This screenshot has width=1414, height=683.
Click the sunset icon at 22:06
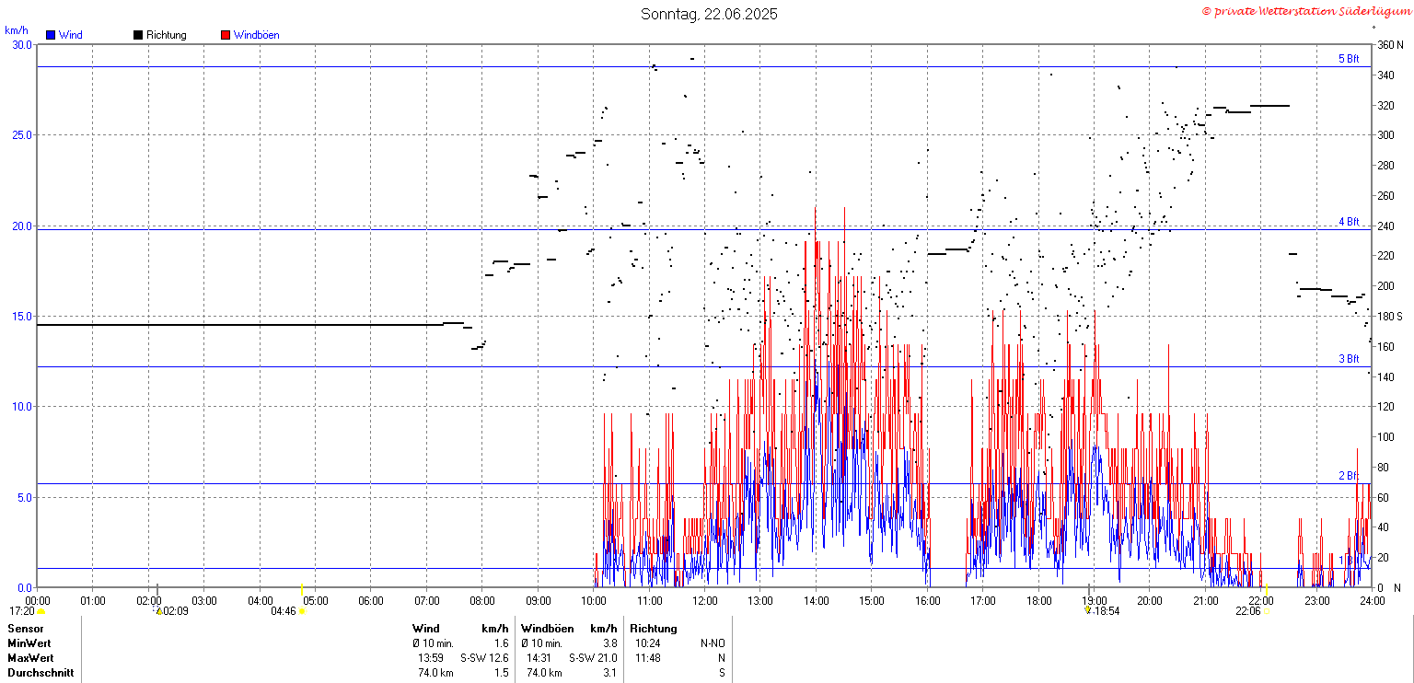[x=1269, y=611]
